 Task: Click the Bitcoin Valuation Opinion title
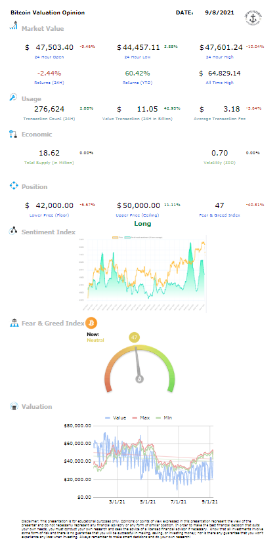(48, 12)
